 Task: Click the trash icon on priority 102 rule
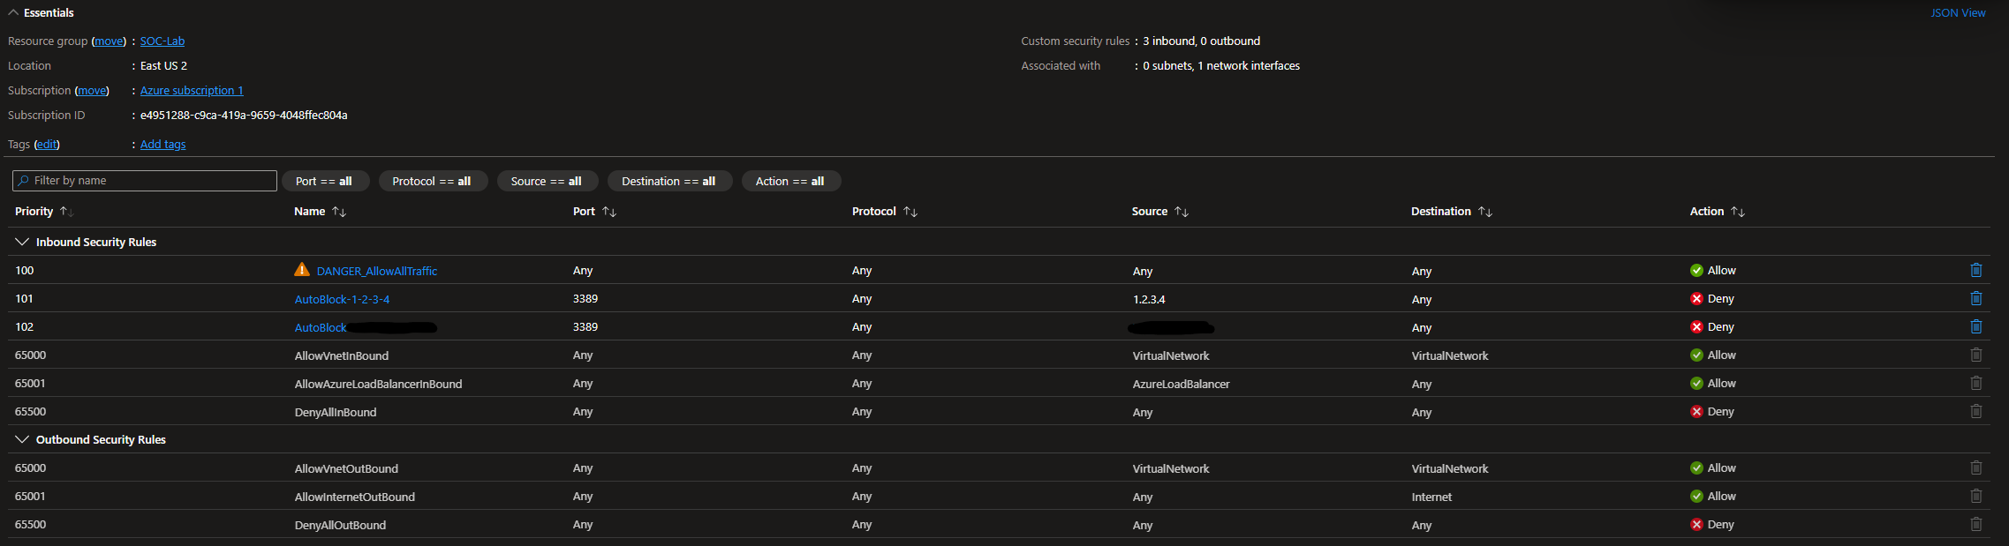click(1975, 327)
